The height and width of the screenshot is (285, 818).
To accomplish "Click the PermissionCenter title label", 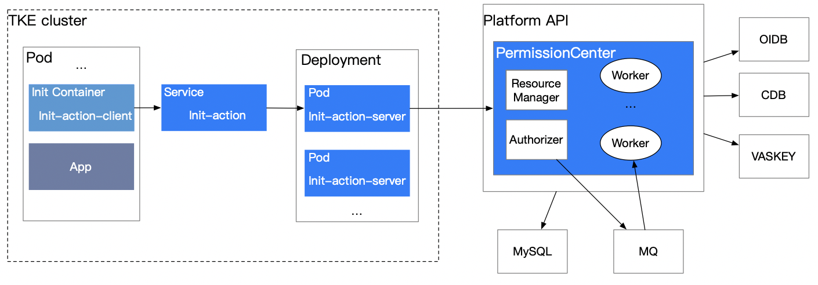I will 556,53.
